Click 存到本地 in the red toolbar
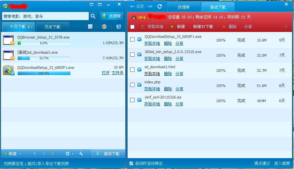This screenshot has width=294, height=169. click(x=152, y=27)
